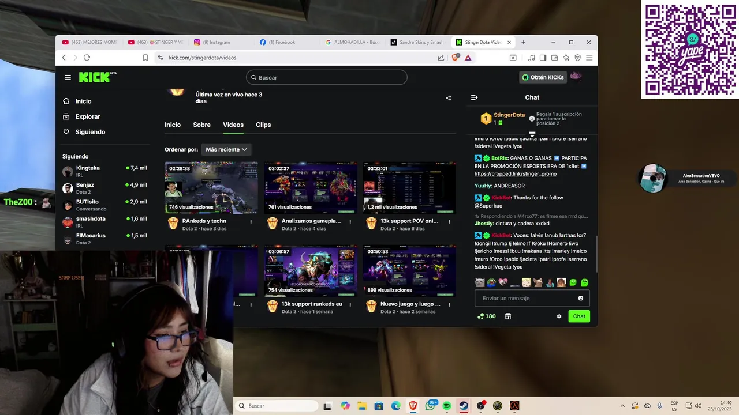Go back with the browser back arrow
Image resolution: width=739 pixels, height=415 pixels.
pos(64,58)
